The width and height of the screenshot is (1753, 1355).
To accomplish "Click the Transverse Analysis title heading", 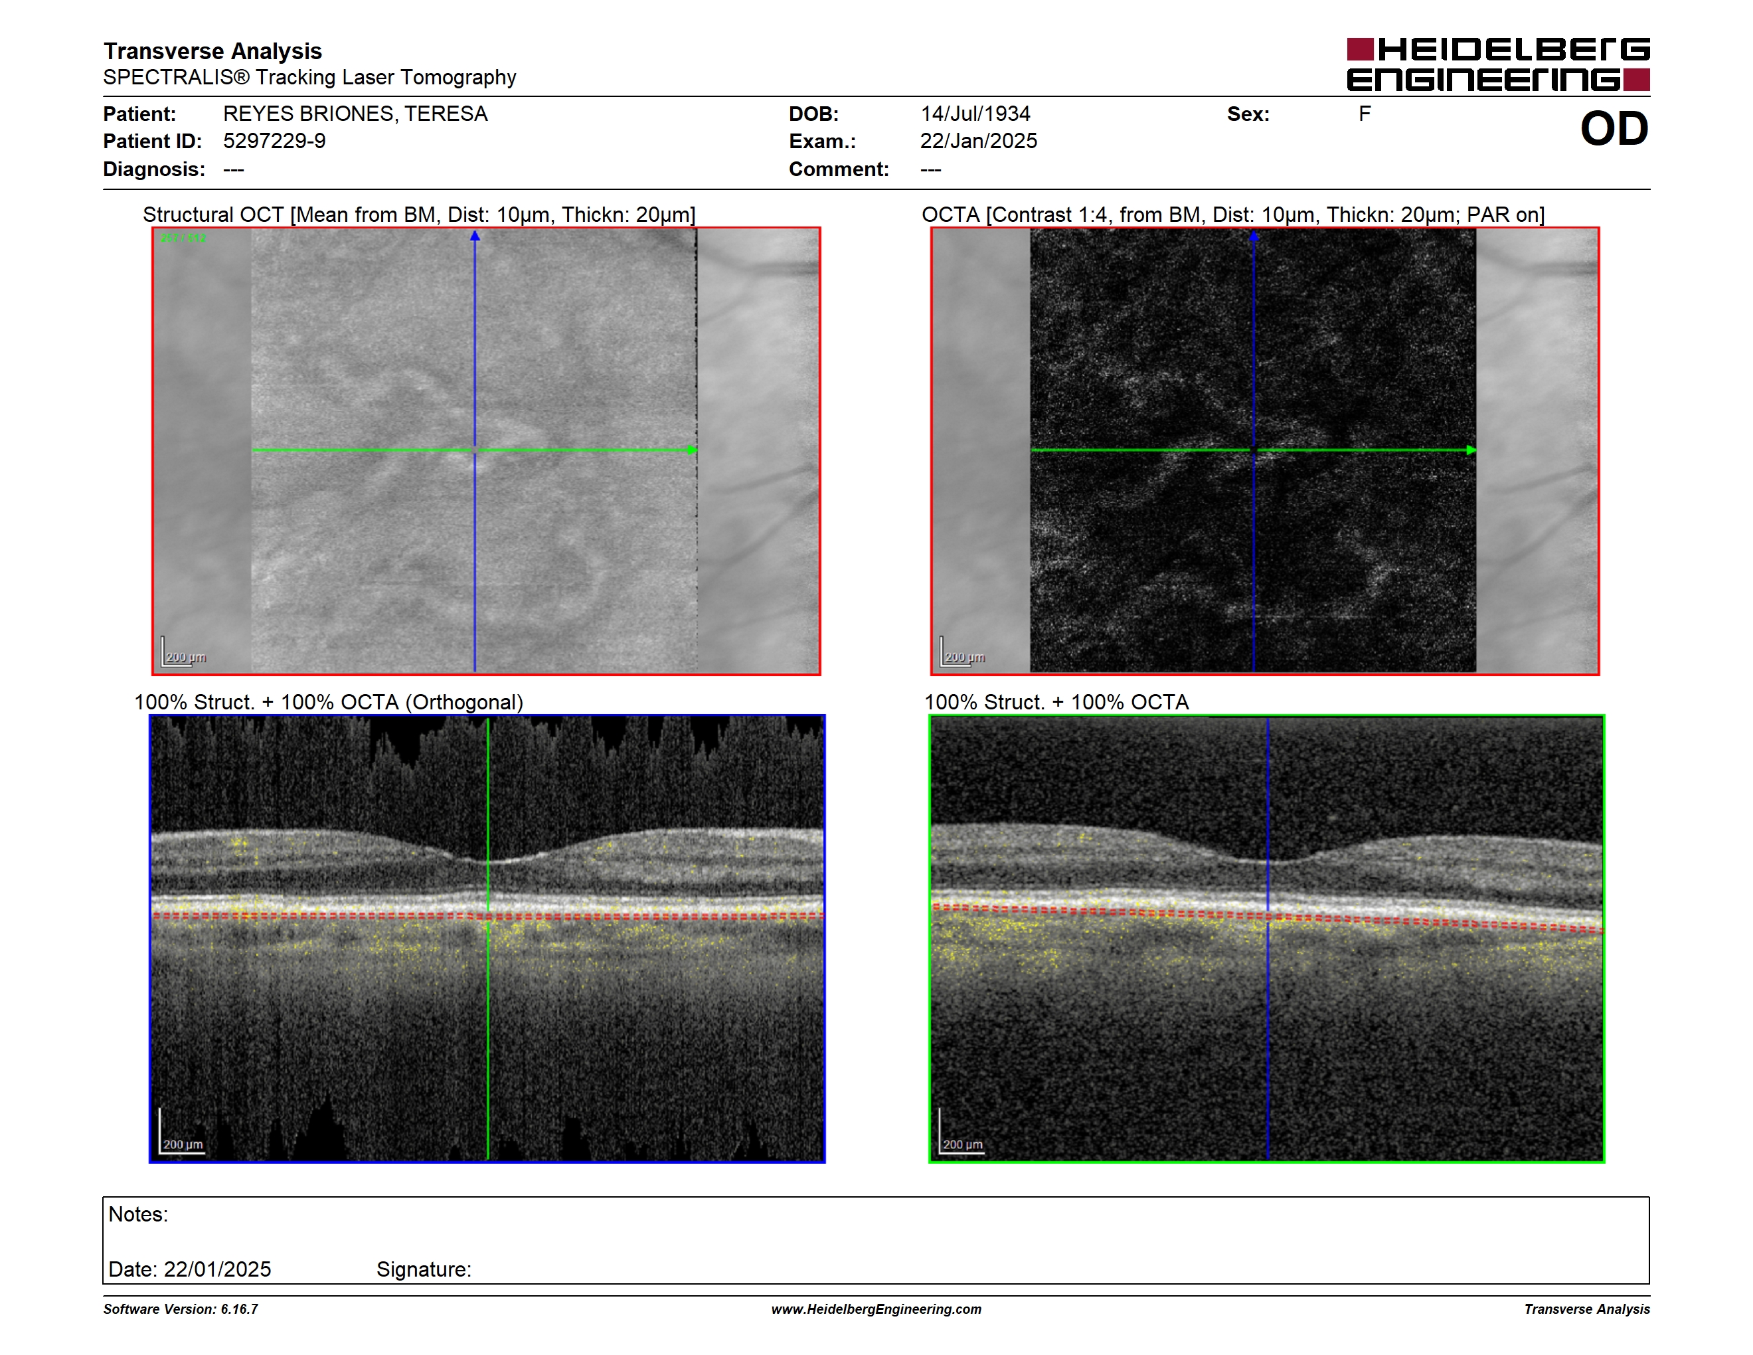I will pyautogui.click(x=212, y=51).
